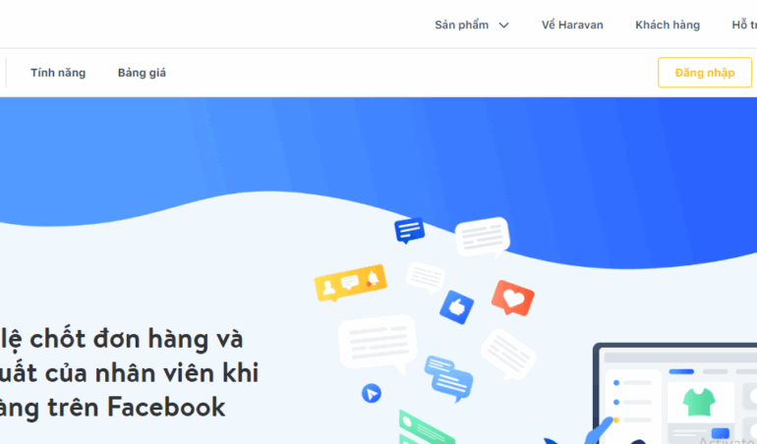This screenshot has width=757, height=444.
Task: Expand the Sản phẩm dropdown chevron
Action: pyautogui.click(x=503, y=26)
